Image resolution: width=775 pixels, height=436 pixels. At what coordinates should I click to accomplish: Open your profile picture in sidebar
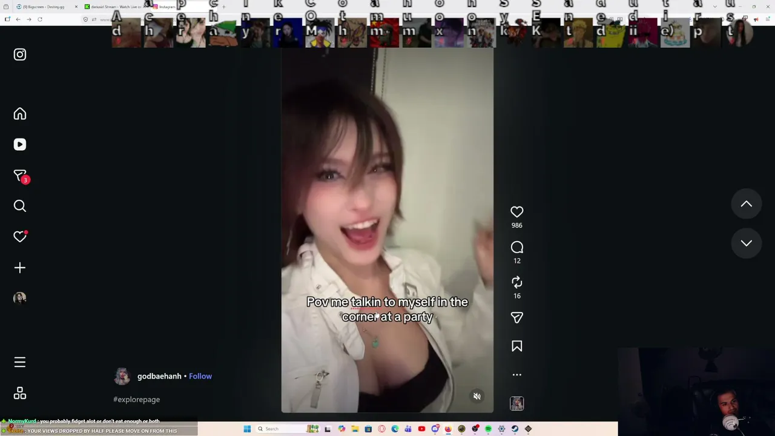[20, 298]
